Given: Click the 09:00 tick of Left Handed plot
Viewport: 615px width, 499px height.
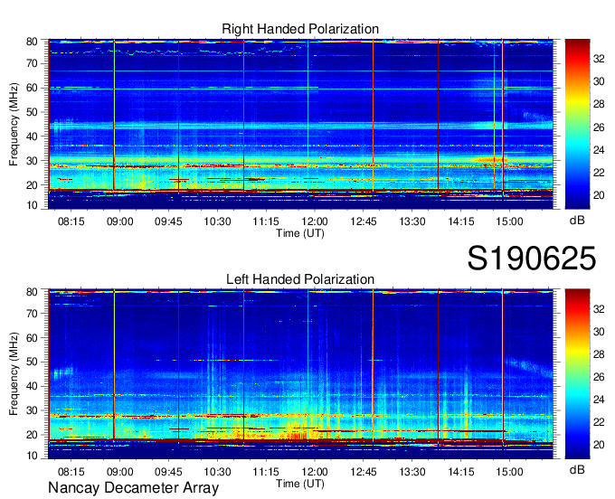Looking at the screenshot, I should point(119,472).
